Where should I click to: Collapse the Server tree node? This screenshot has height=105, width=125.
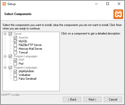point(5,34)
